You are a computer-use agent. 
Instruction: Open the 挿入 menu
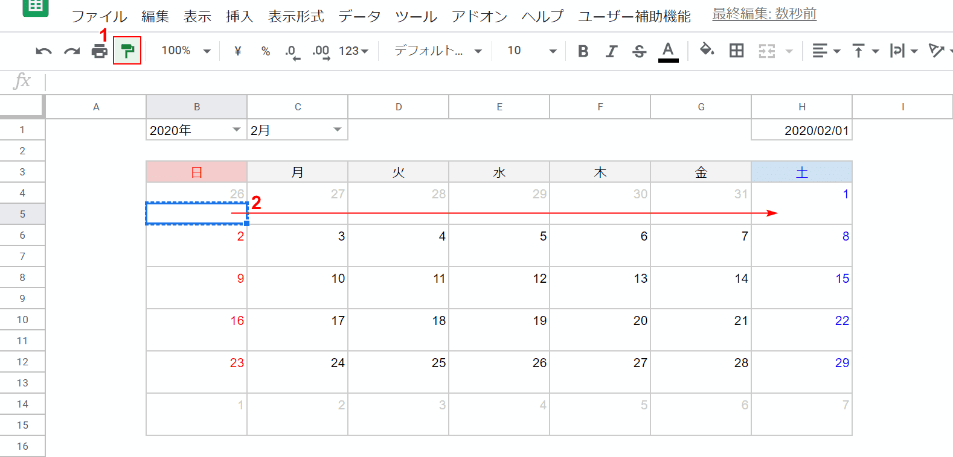[x=240, y=16]
